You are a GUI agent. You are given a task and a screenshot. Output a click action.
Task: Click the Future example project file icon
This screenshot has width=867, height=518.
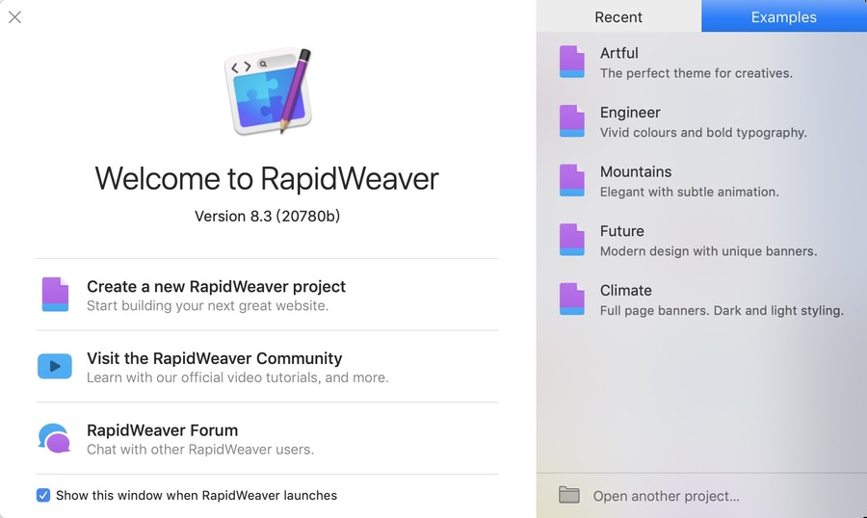pyautogui.click(x=572, y=240)
